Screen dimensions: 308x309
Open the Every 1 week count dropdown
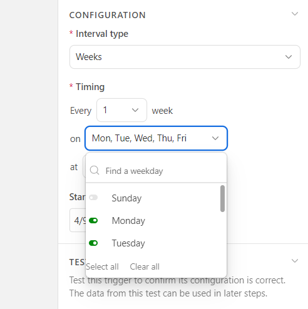coord(121,110)
